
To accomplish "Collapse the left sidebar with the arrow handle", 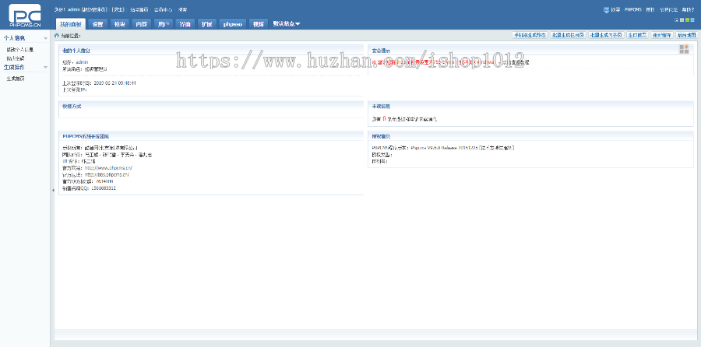I will coord(53,191).
